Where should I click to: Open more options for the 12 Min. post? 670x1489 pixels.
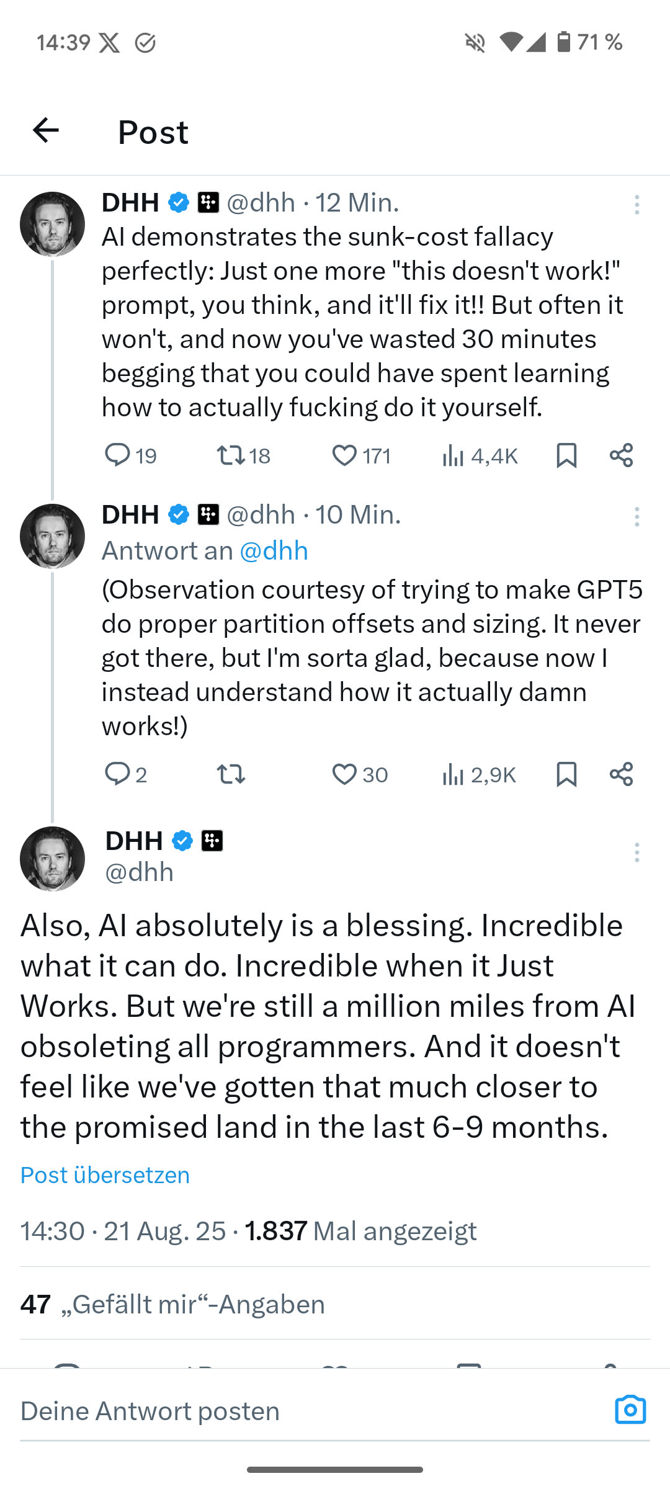click(x=636, y=204)
